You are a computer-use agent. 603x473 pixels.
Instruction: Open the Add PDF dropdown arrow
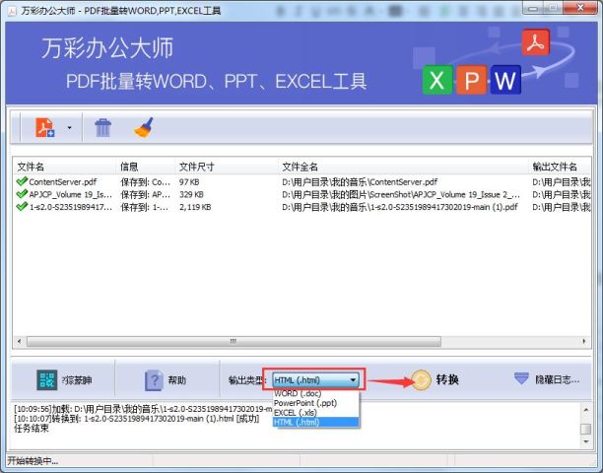tap(69, 128)
